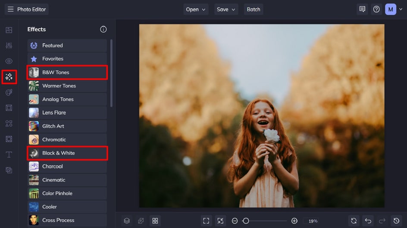
Task: Expand the account menu chevron
Action: (x=401, y=9)
